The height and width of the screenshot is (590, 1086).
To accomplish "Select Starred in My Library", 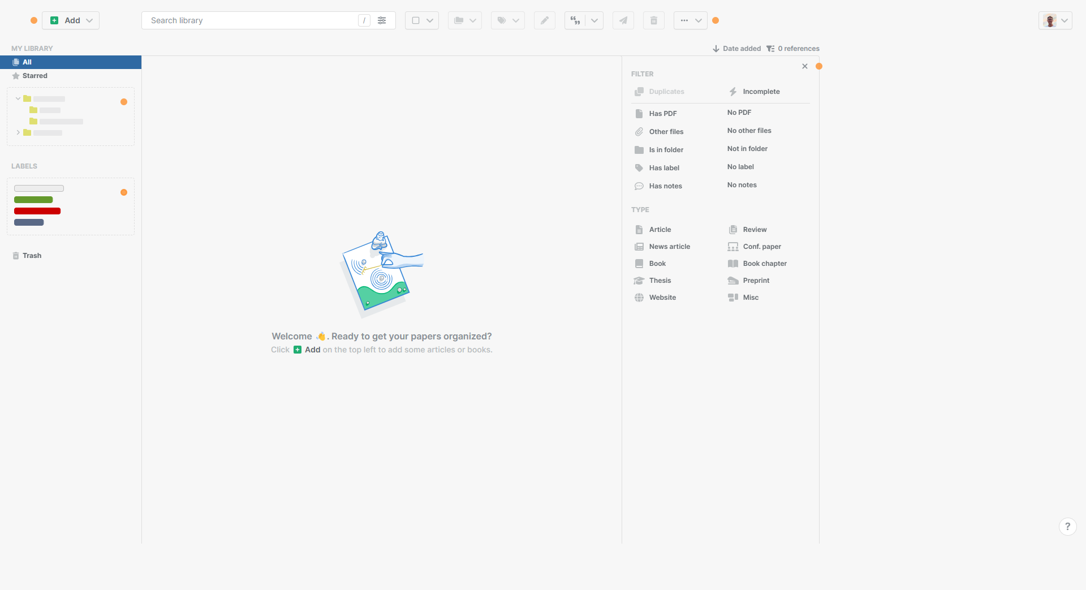I will [35, 76].
